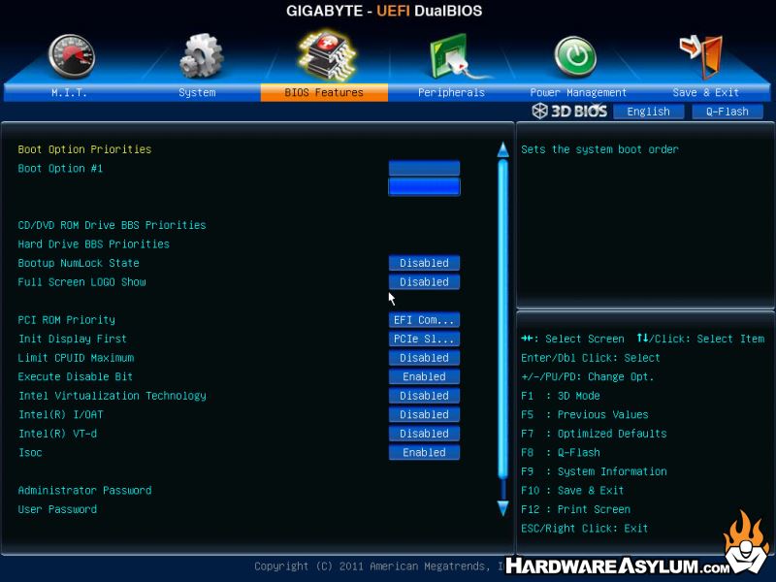Toggle Full Screen LOGO Show value

pyautogui.click(x=424, y=282)
